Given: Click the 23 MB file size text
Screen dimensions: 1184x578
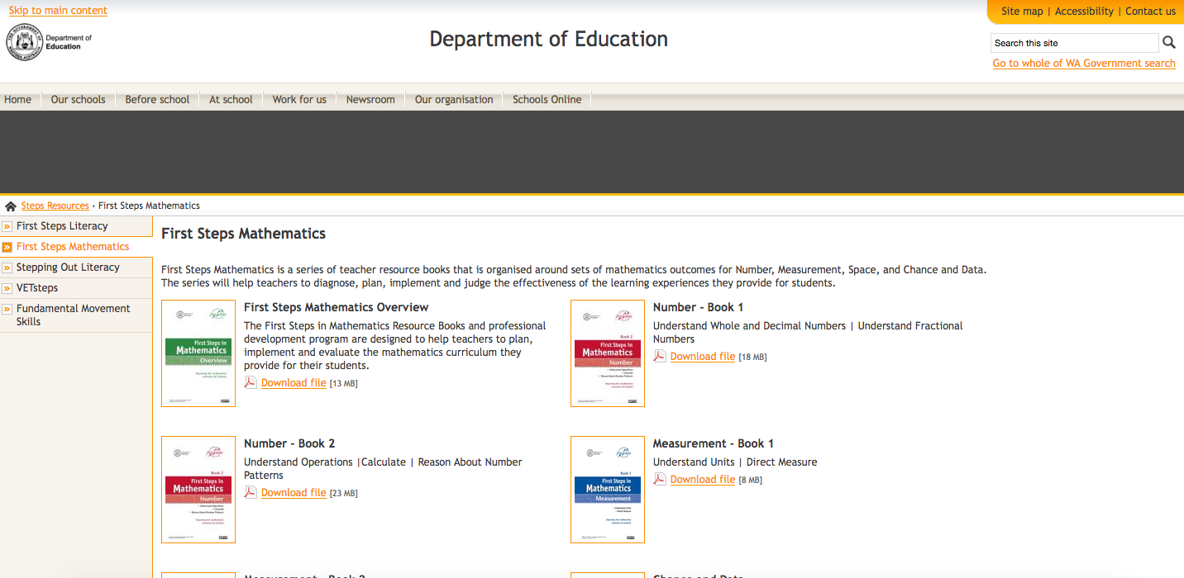Looking at the screenshot, I should 343,494.
